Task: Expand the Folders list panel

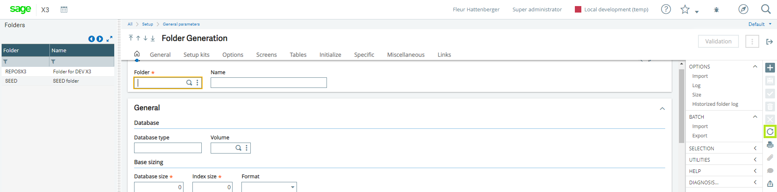Action: [109, 39]
